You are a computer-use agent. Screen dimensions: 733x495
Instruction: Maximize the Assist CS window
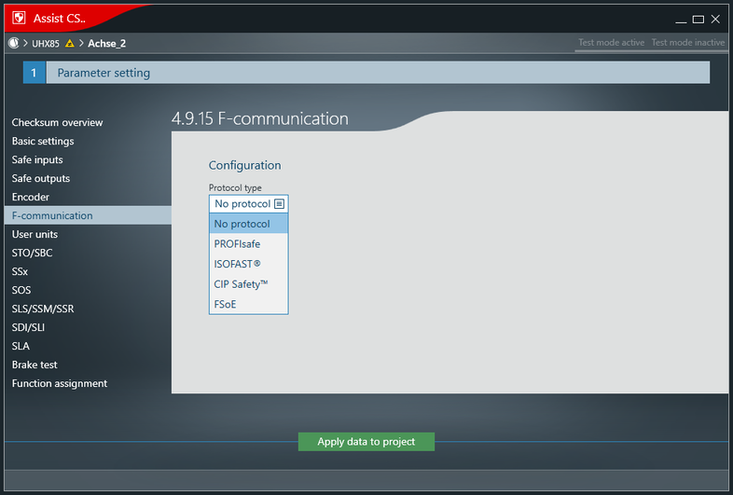point(697,19)
